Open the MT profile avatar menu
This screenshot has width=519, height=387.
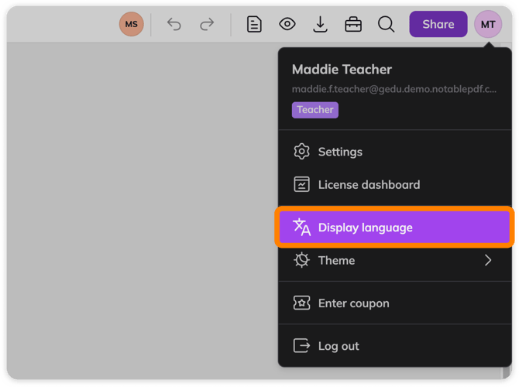pos(488,24)
